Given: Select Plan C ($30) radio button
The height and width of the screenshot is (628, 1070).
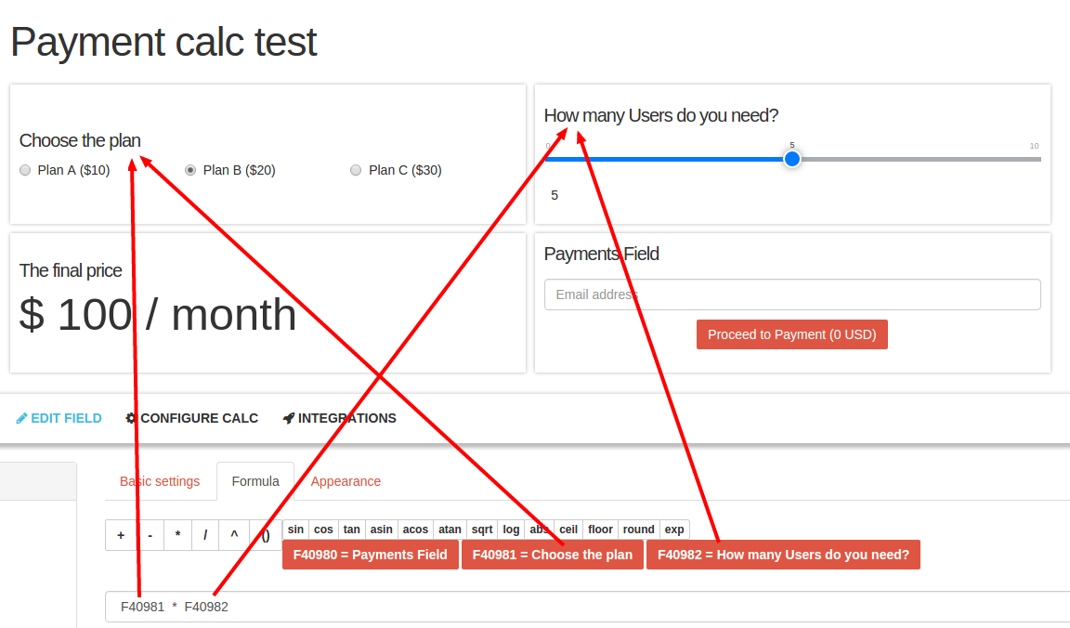Looking at the screenshot, I should click(356, 170).
